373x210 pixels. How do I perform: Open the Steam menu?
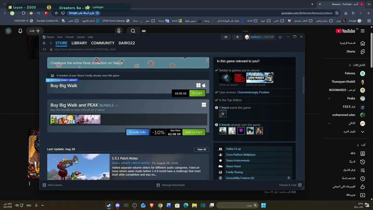click(50, 37)
